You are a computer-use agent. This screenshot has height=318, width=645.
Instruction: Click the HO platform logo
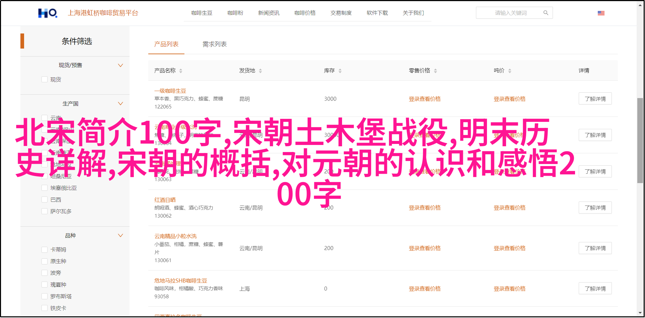pos(48,13)
